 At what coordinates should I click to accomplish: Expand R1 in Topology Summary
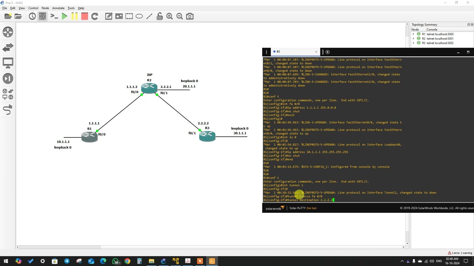tap(414, 34)
